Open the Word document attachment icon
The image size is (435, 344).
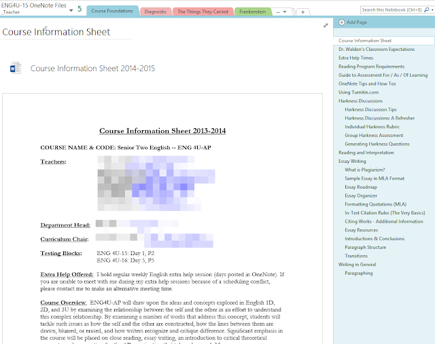pyautogui.click(x=16, y=68)
